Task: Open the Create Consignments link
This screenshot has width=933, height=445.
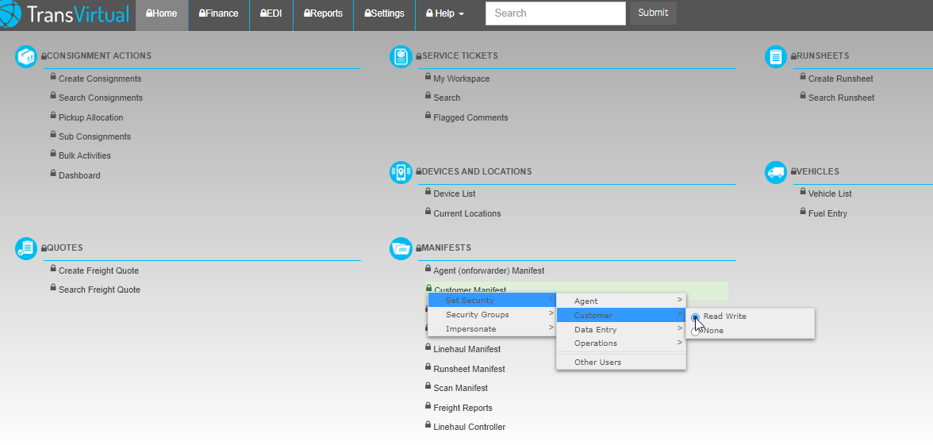Action: 100,79
